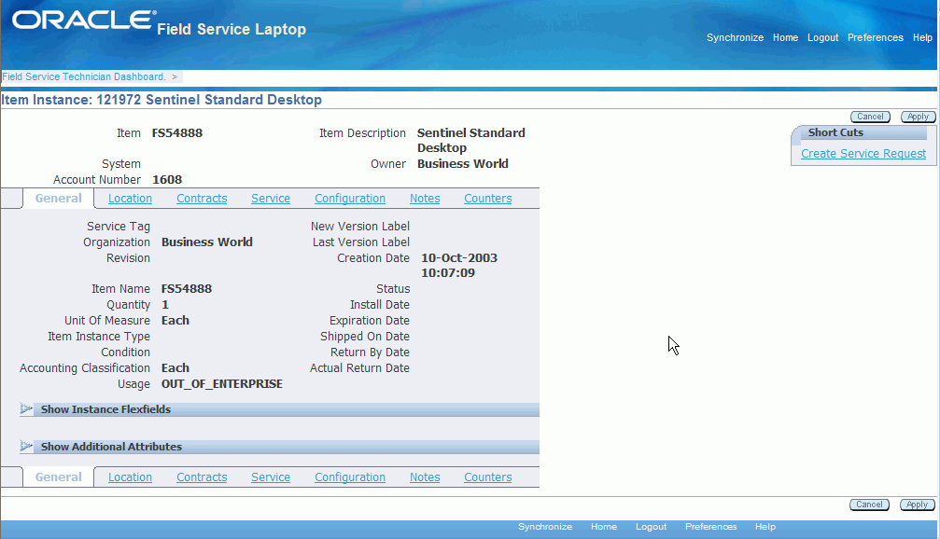Click Unit Of Measure value Each

[175, 321]
